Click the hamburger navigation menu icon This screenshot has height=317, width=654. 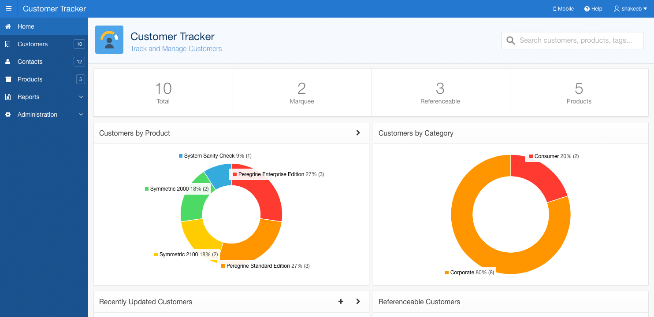tap(9, 9)
